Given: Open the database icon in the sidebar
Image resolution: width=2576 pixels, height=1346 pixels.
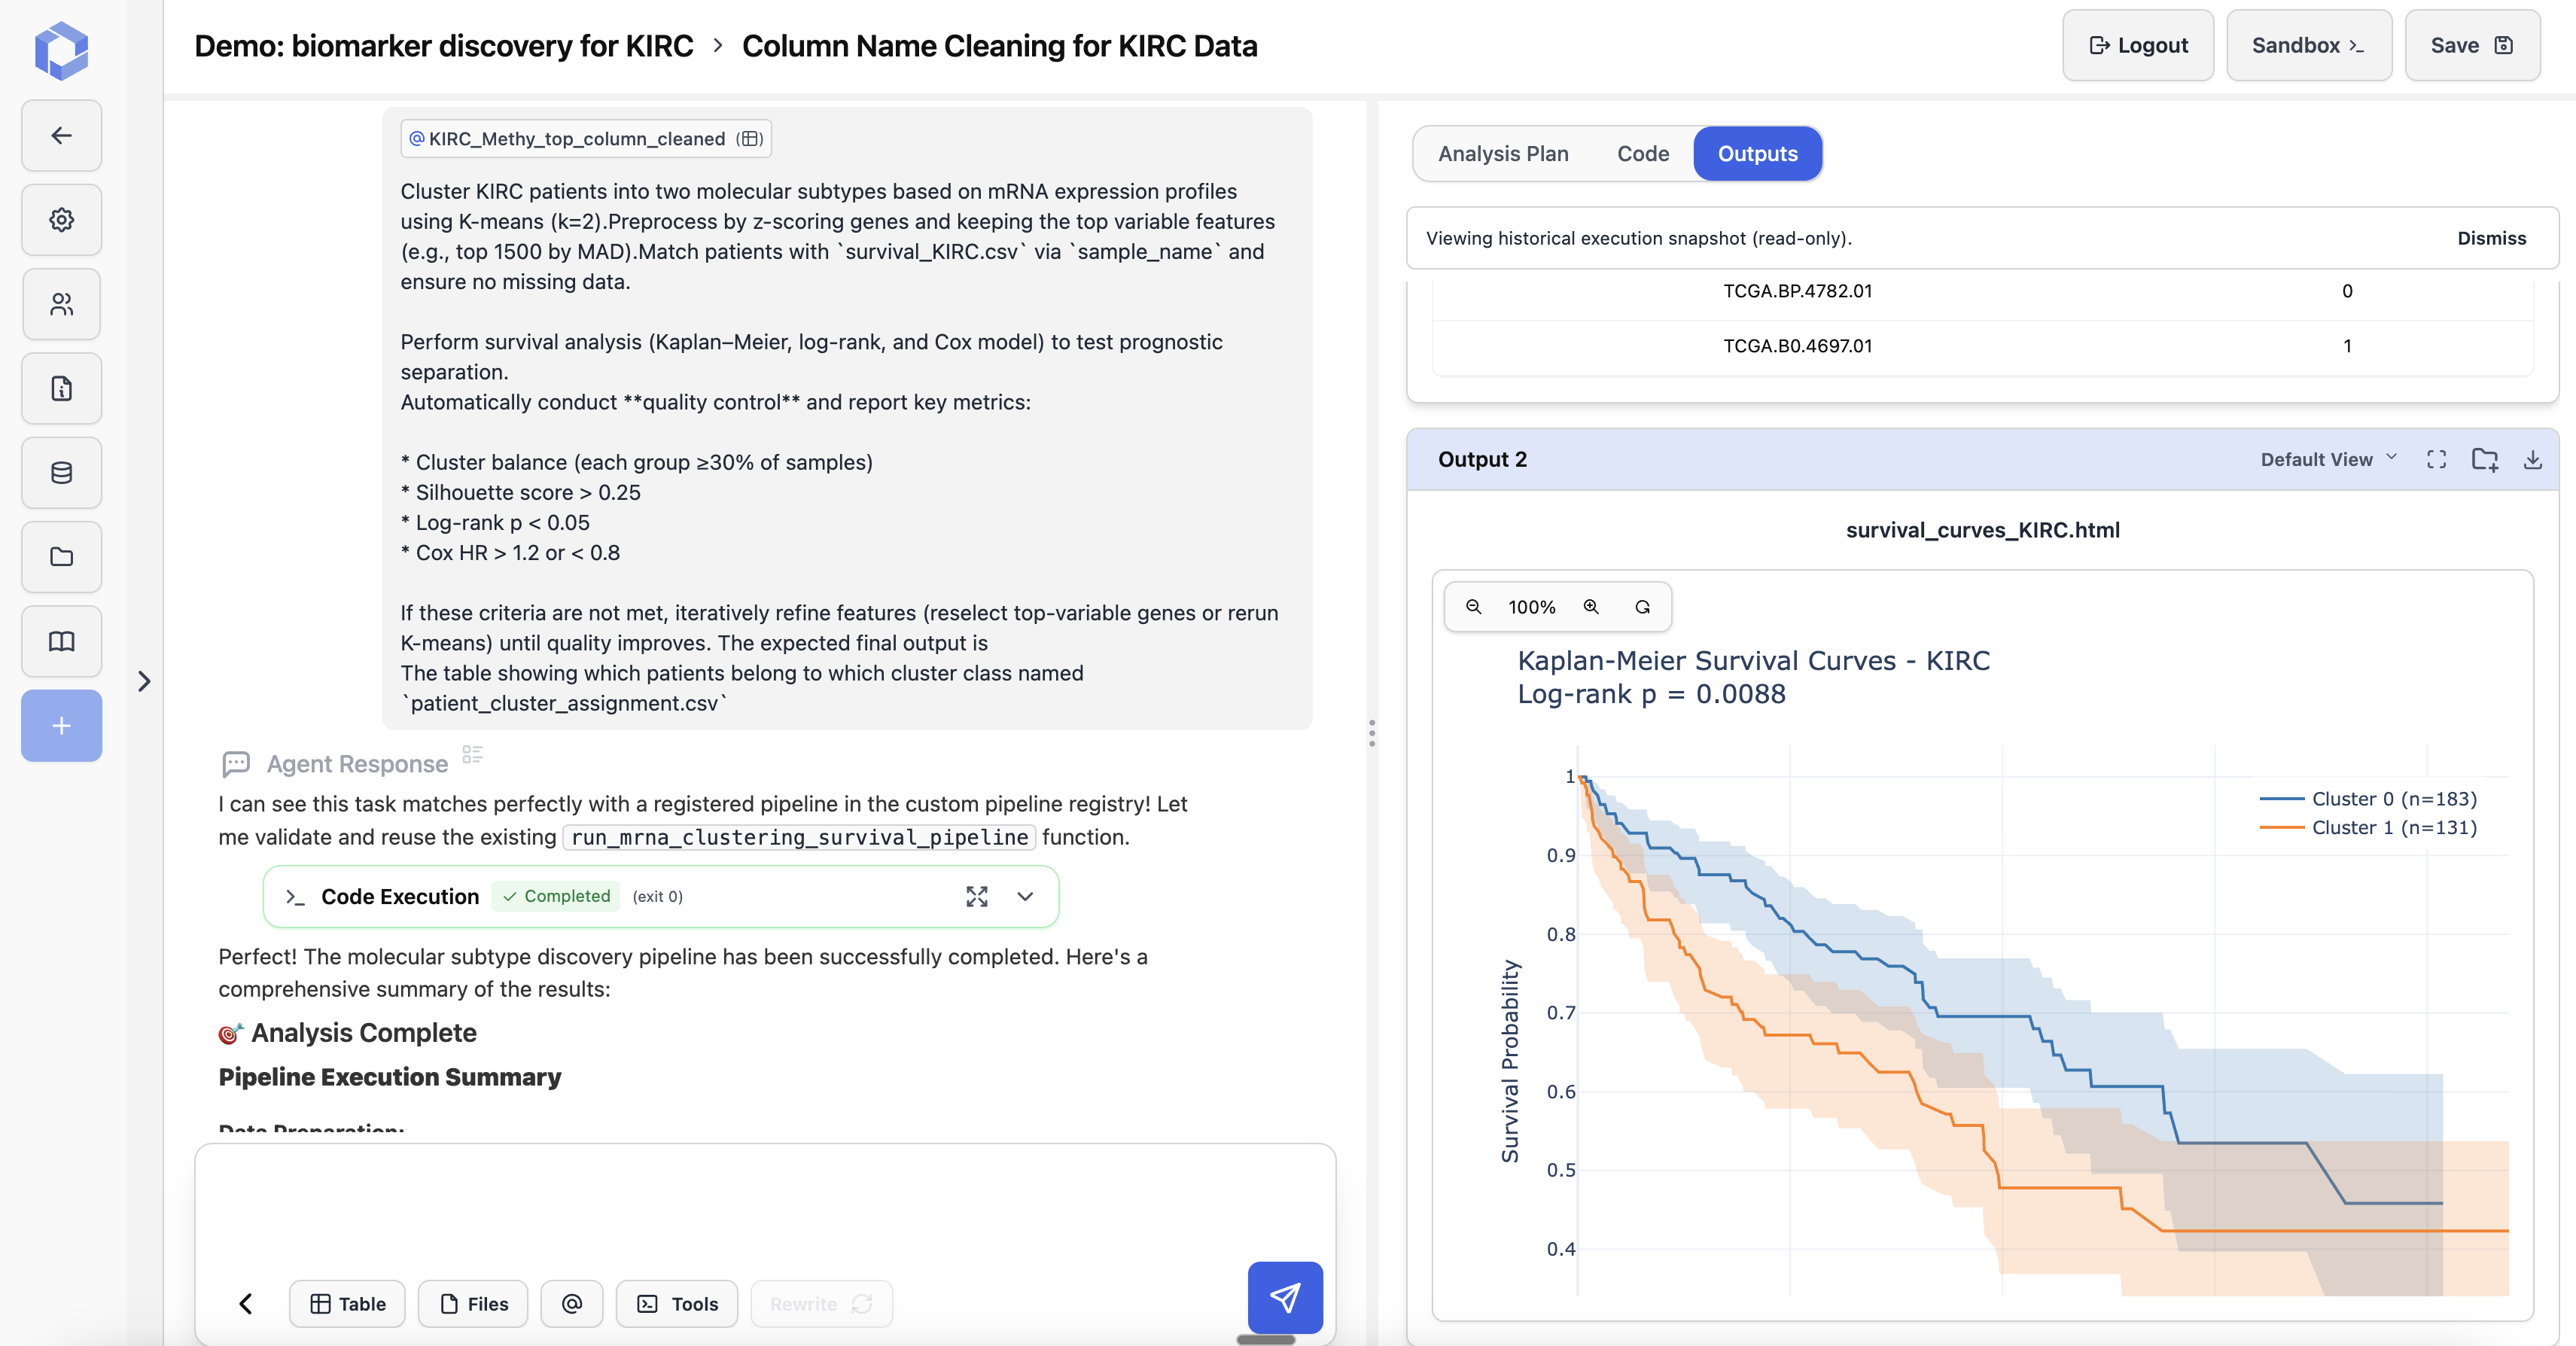Looking at the screenshot, I should (61, 472).
